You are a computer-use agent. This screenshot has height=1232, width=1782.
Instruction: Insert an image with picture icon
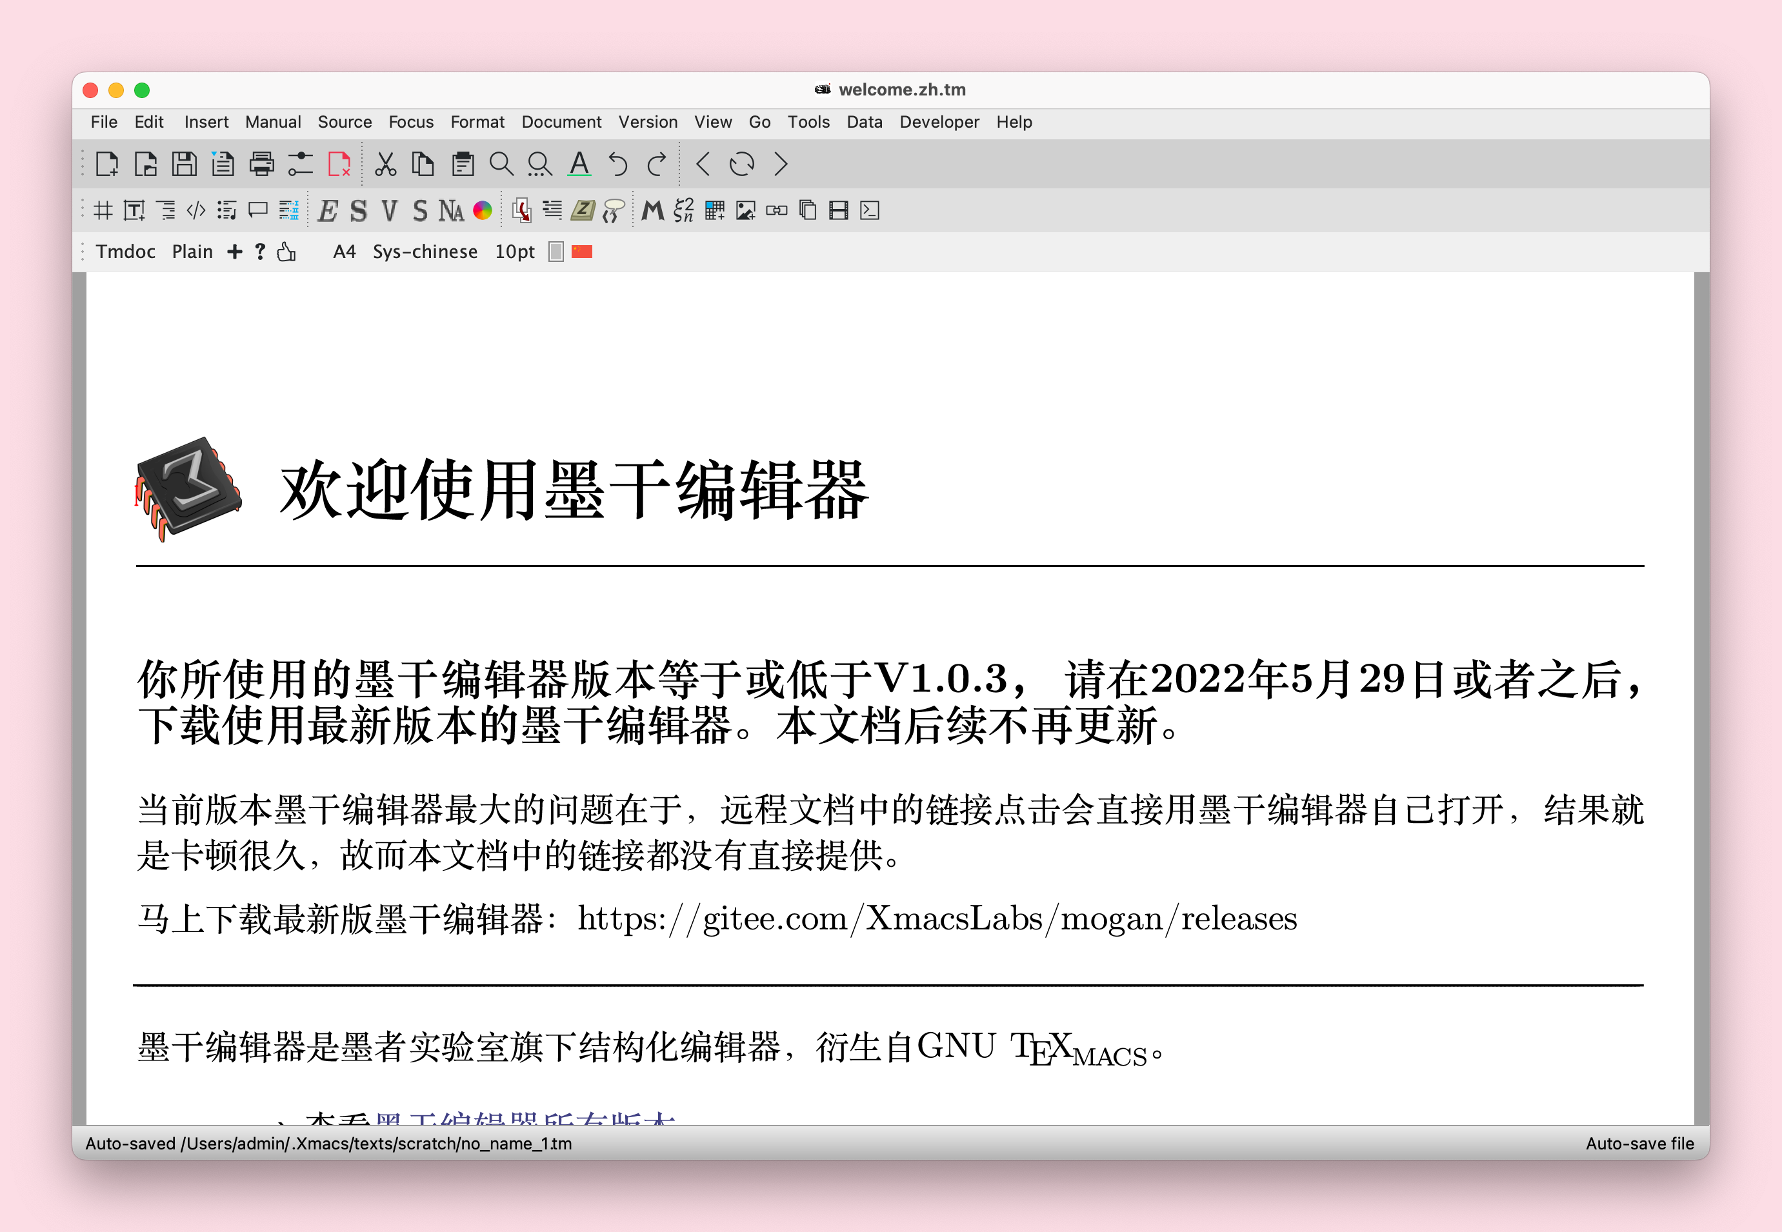tap(746, 210)
